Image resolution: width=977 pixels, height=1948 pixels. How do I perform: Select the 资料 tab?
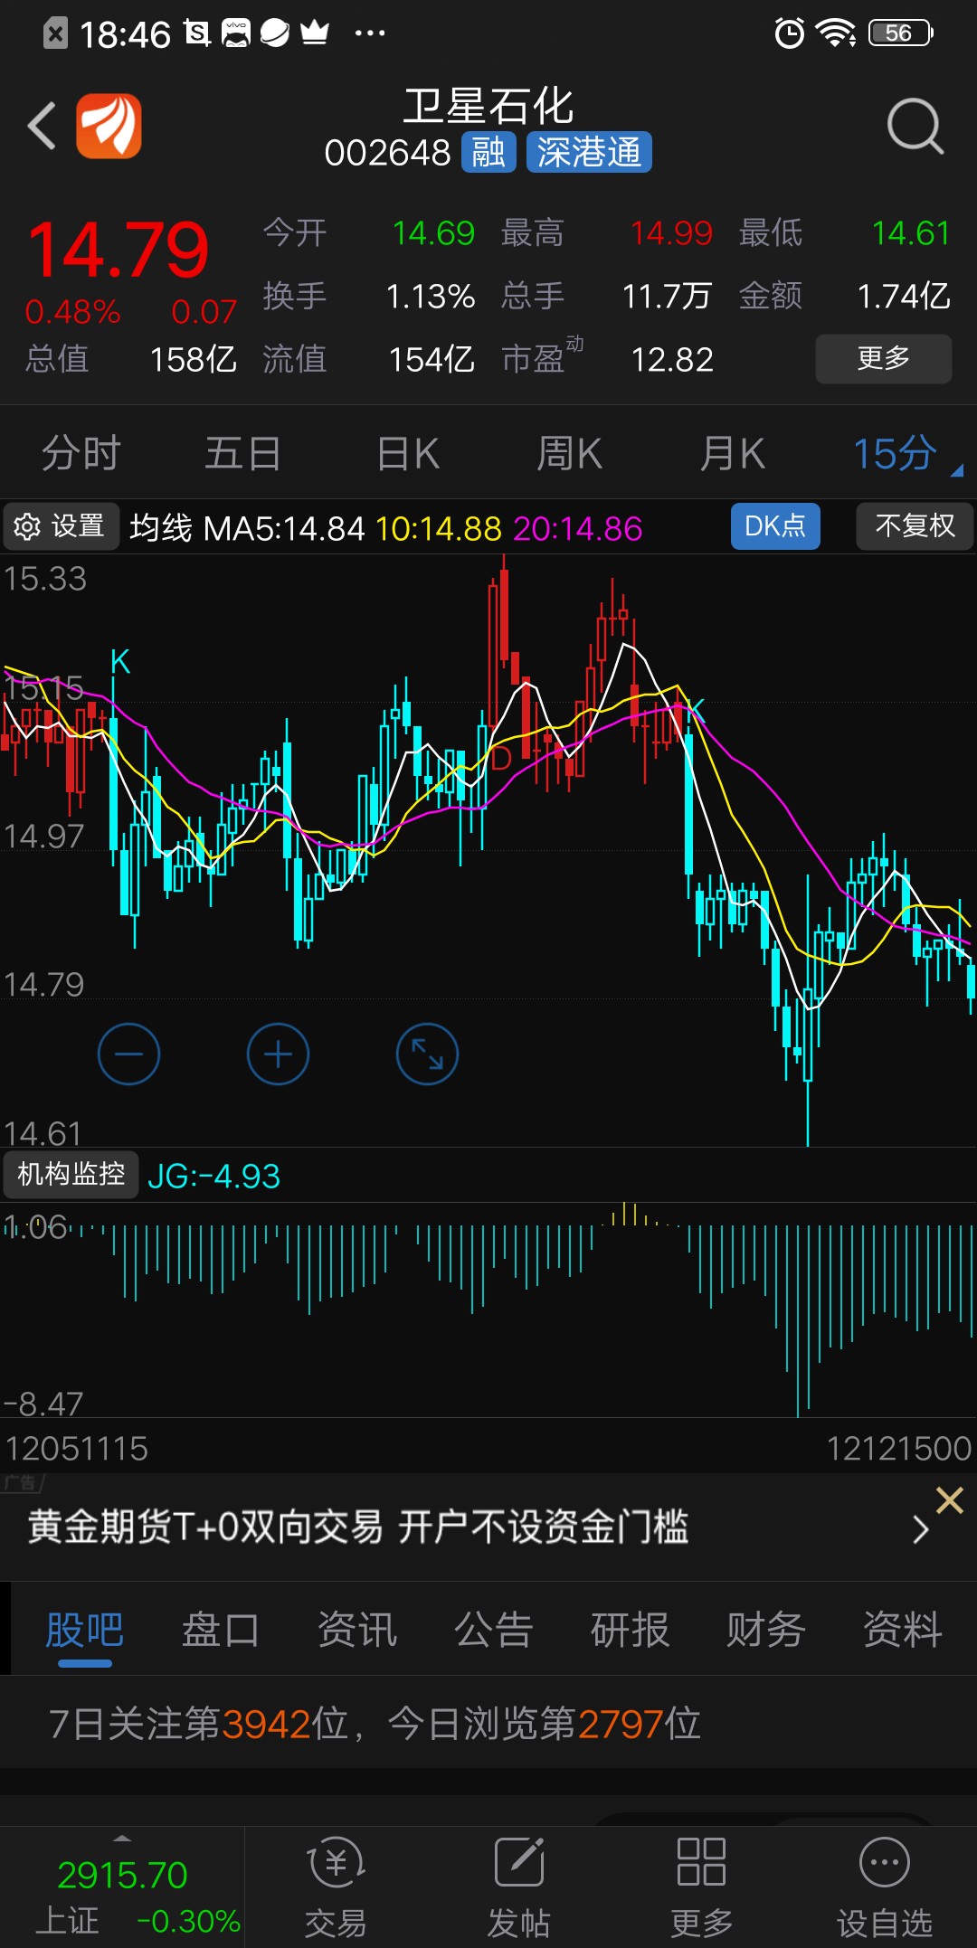(903, 1631)
